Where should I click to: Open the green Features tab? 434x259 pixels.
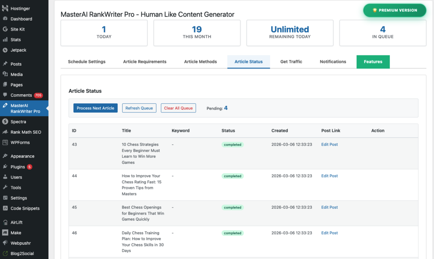click(373, 62)
